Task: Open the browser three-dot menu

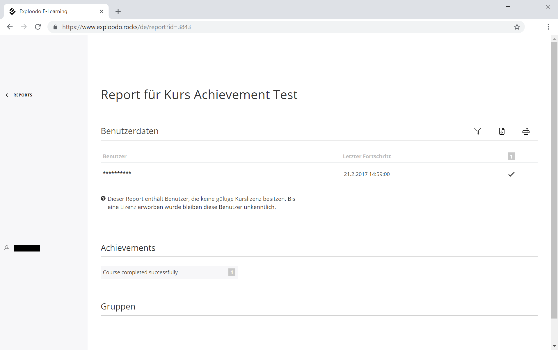Action: [548, 27]
